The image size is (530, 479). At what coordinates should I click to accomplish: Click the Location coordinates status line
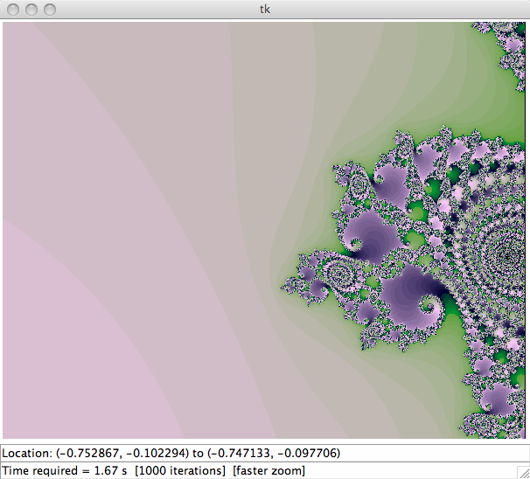(265, 453)
